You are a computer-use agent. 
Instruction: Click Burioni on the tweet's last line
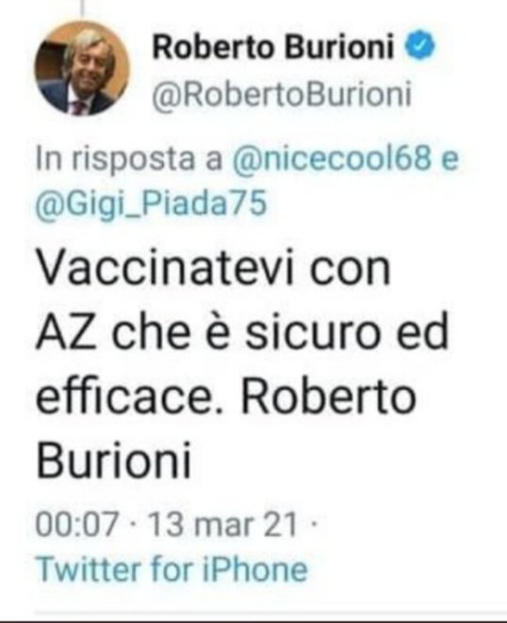pos(114,461)
